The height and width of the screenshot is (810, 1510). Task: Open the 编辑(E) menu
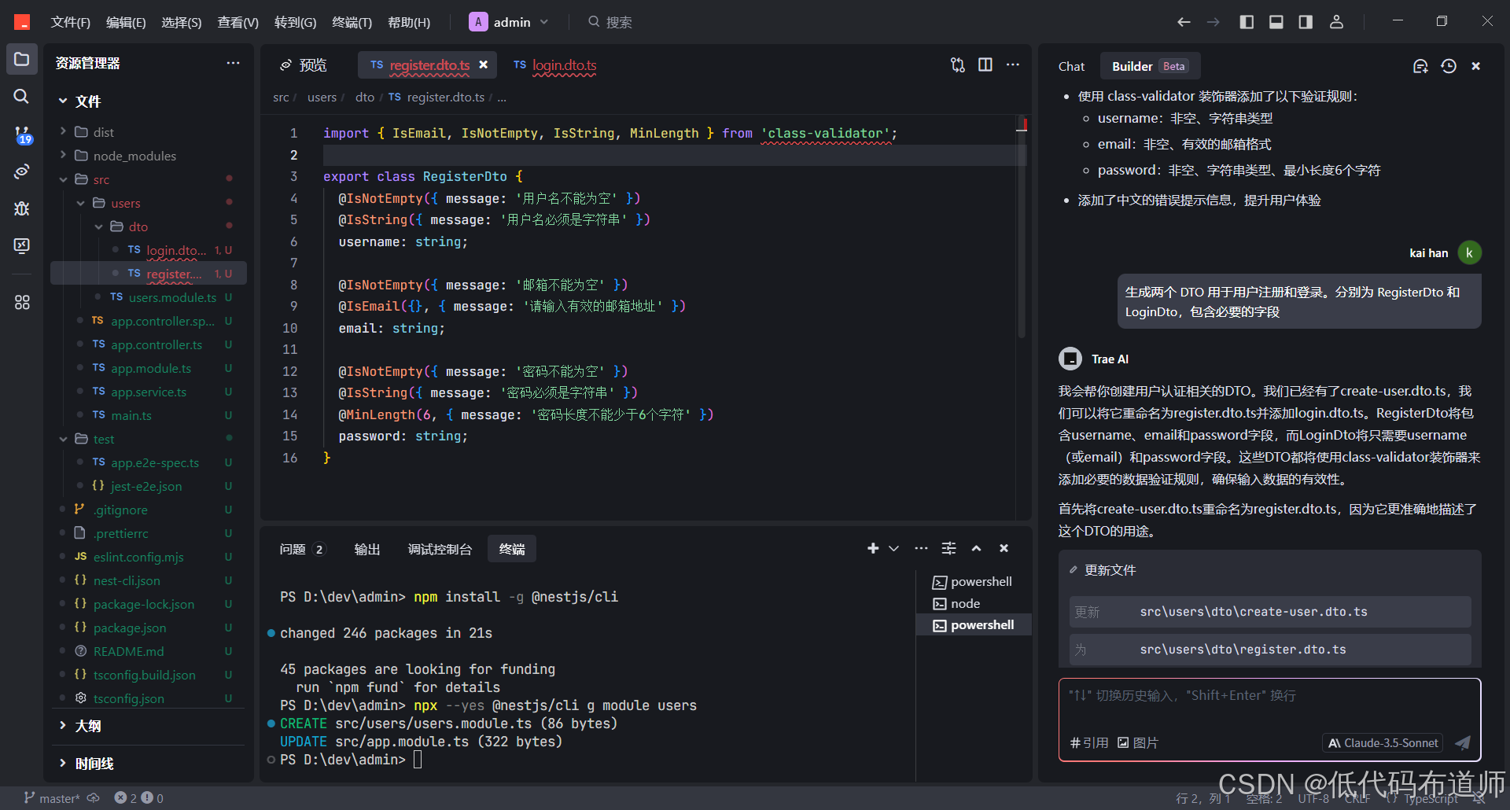pyautogui.click(x=126, y=22)
